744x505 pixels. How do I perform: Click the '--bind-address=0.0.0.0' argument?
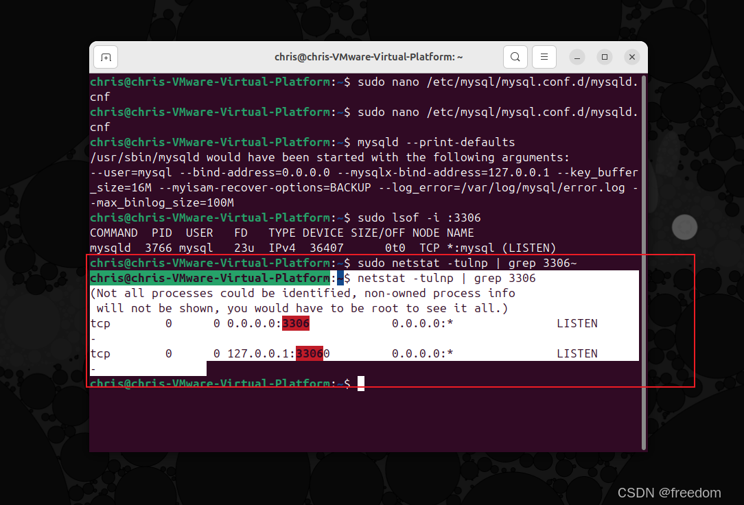pyautogui.click(x=255, y=173)
